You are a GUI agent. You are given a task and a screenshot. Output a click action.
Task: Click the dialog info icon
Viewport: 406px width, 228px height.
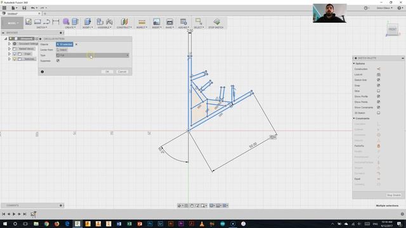coord(43,72)
